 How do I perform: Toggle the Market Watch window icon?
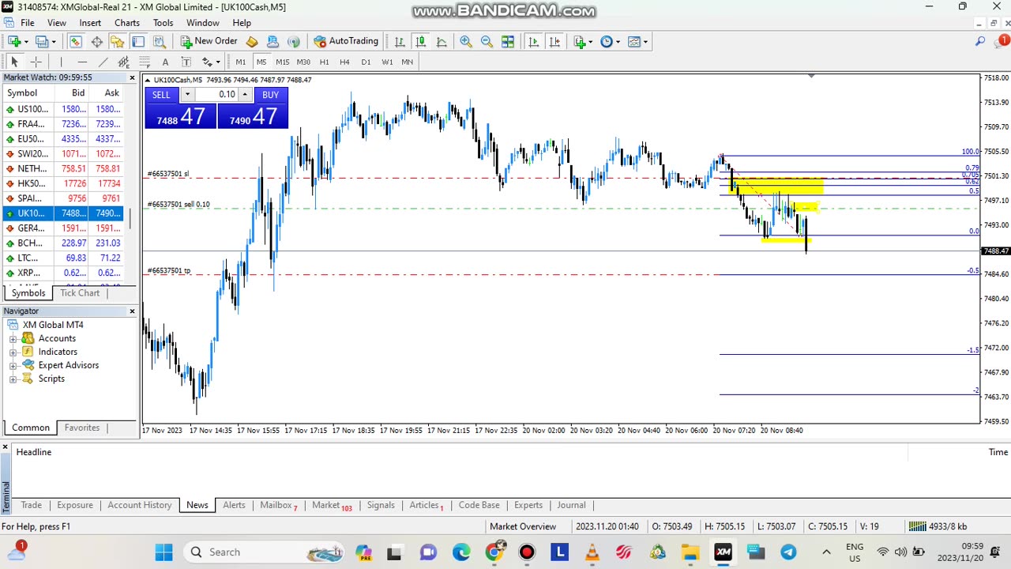click(76, 41)
